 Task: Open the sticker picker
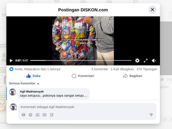coord(52,115)
